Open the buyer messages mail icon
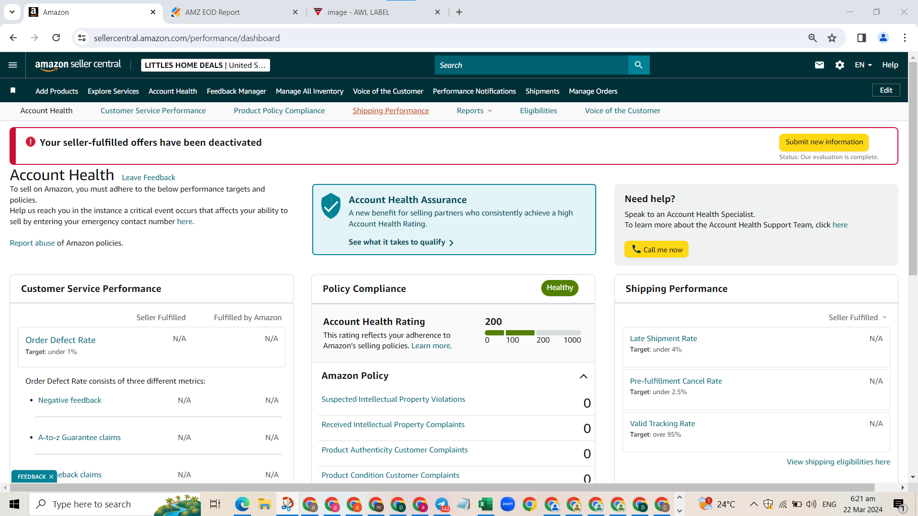Viewport: 918px width, 516px height. 819,65
